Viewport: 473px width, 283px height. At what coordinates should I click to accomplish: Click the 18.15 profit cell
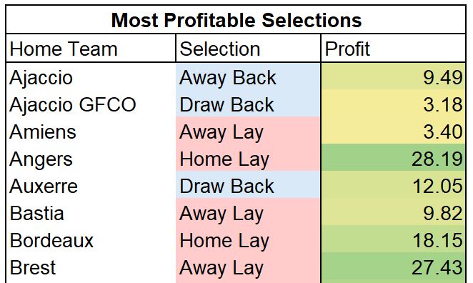pyautogui.click(x=394, y=239)
